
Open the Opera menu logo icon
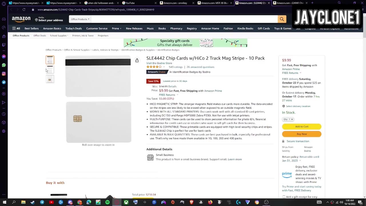coord(4,3)
